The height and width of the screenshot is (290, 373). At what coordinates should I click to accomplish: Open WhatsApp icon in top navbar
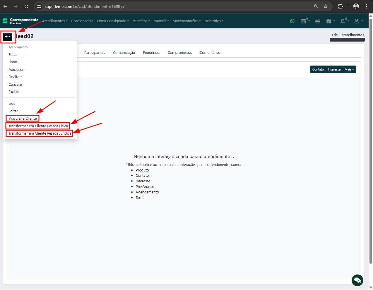coord(292,21)
